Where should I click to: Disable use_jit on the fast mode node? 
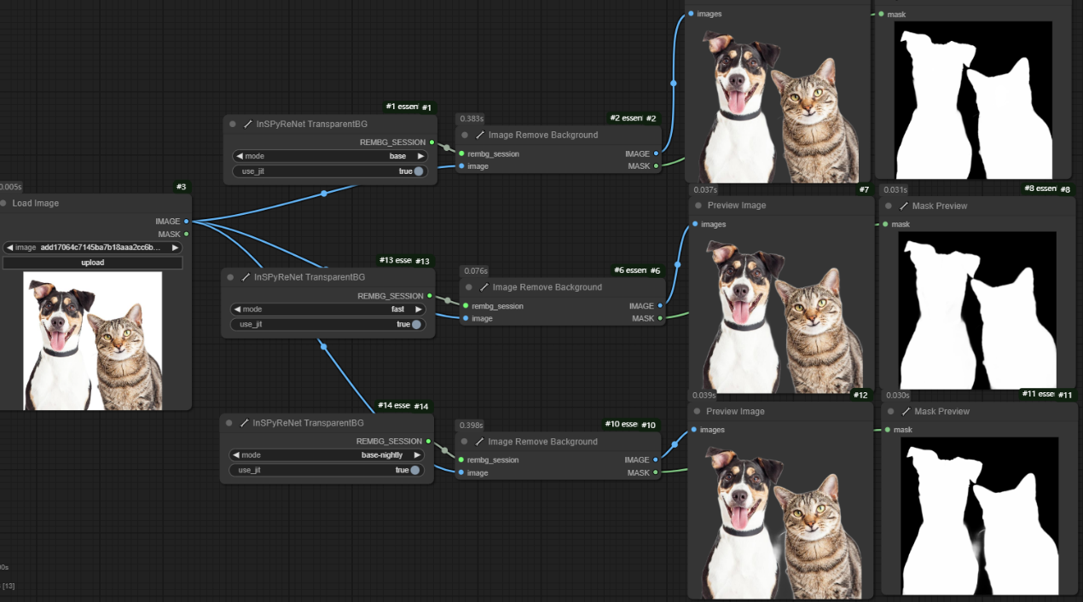[416, 325]
